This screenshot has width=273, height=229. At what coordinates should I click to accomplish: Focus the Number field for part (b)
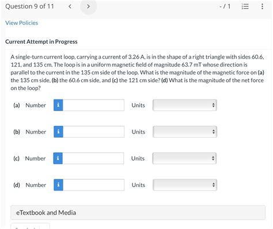coord(94,132)
